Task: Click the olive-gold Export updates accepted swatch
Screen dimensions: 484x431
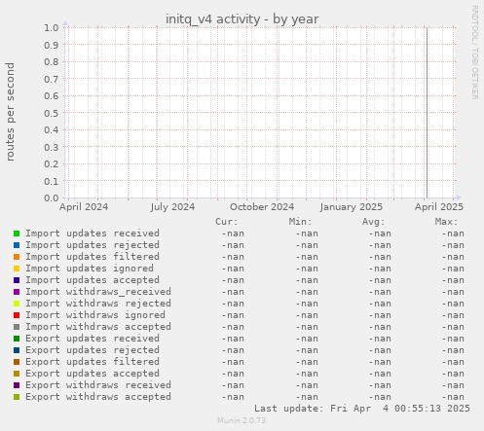Action: pos(17,374)
